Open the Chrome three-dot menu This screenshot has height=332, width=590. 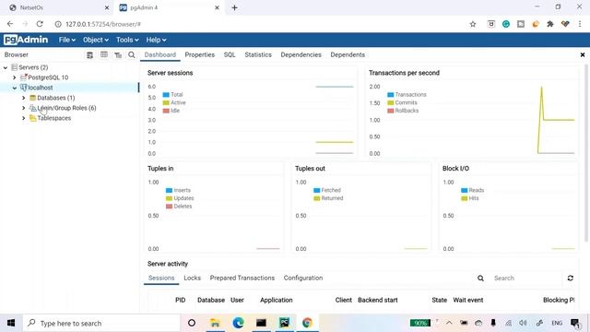coord(580,24)
